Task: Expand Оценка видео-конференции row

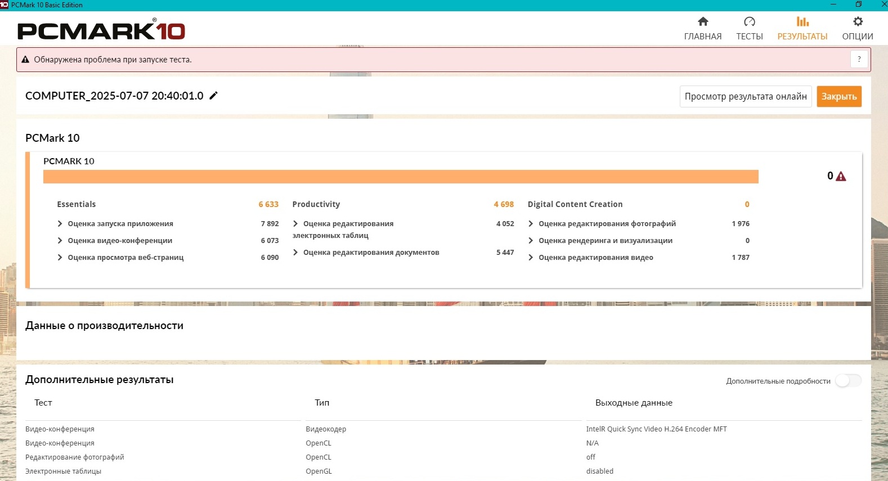Action: [60, 241]
